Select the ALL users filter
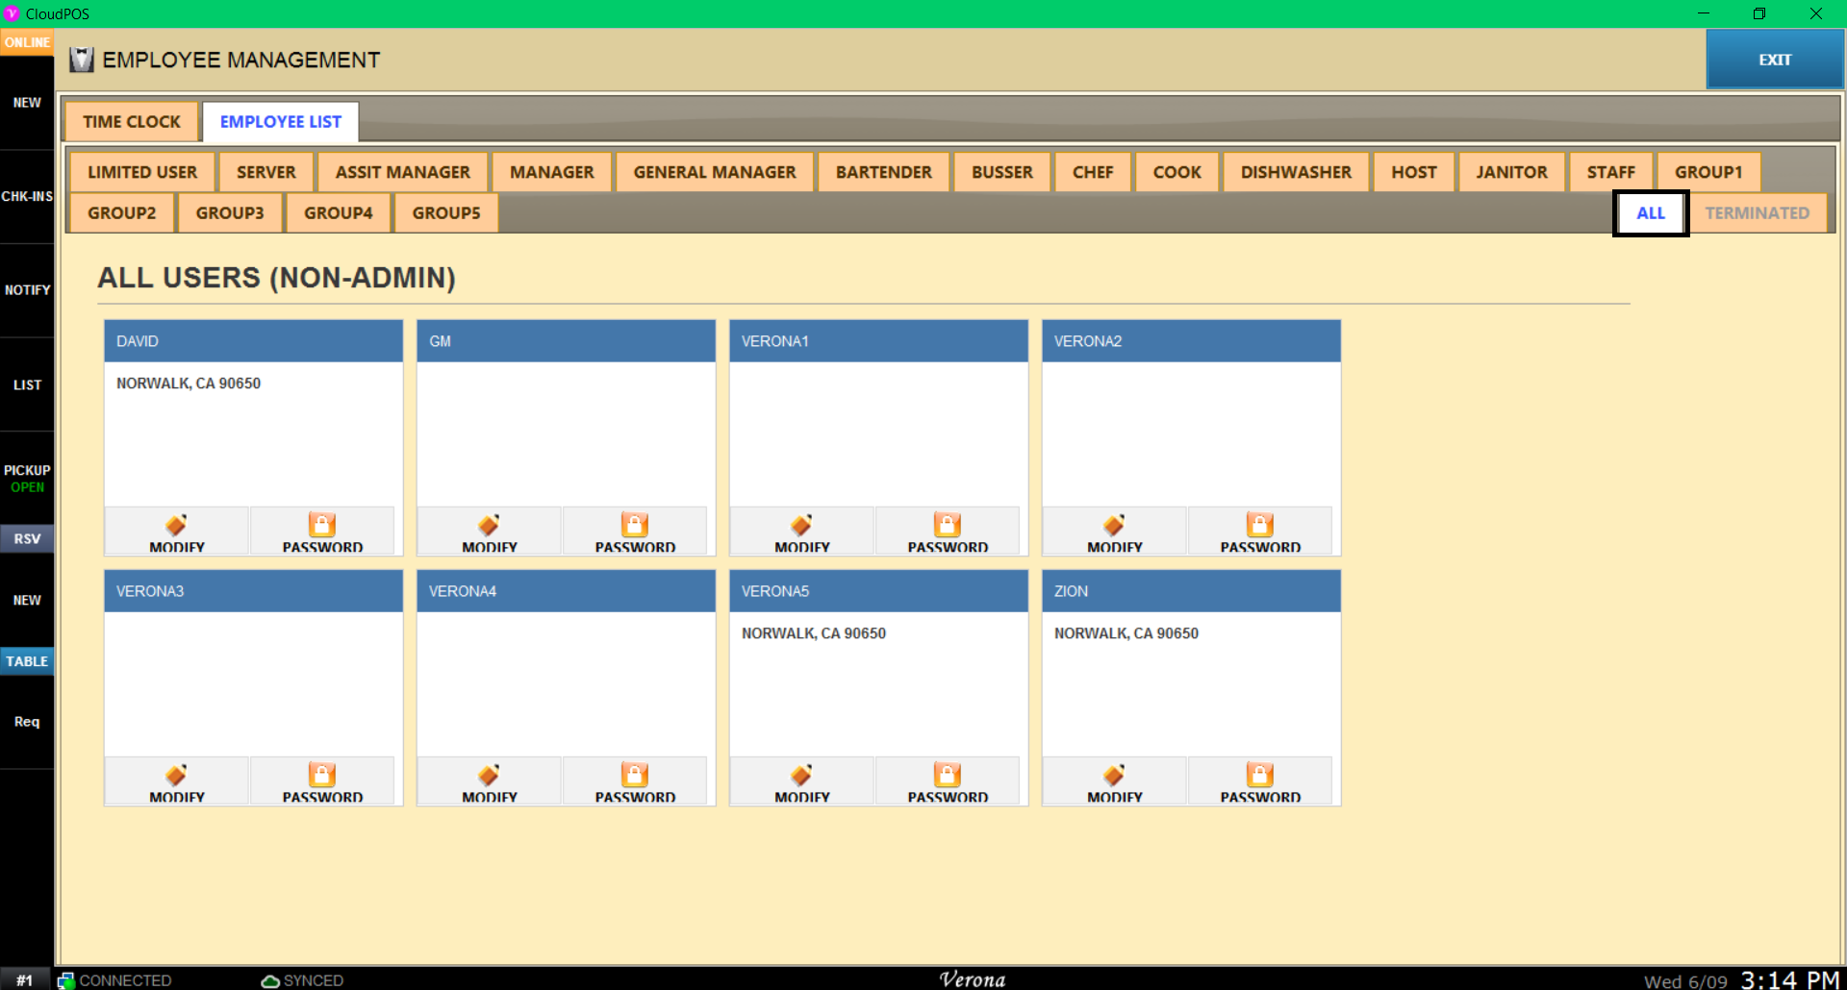Image resolution: width=1847 pixels, height=990 pixels. tap(1650, 213)
